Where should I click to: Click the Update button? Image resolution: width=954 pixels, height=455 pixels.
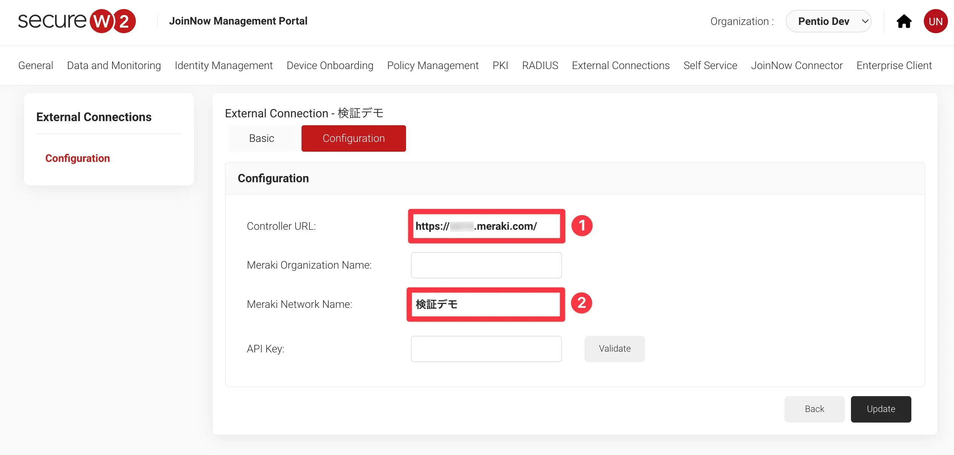tap(880, 409)
